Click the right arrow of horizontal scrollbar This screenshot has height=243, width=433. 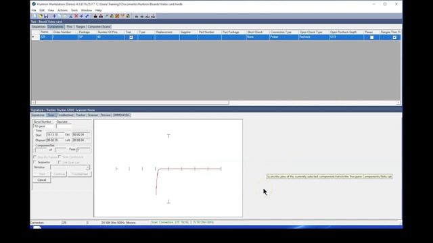point(398,103)
